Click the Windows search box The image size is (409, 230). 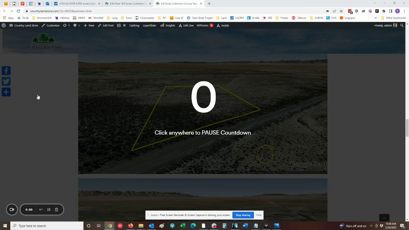click(47, 226)
